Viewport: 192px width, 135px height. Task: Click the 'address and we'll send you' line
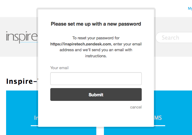pos(96,50)
